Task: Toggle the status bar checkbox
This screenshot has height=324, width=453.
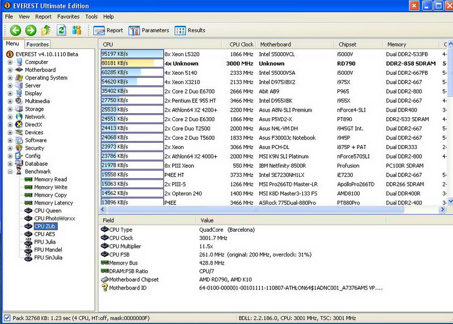Action: click(x=7, y=318)
